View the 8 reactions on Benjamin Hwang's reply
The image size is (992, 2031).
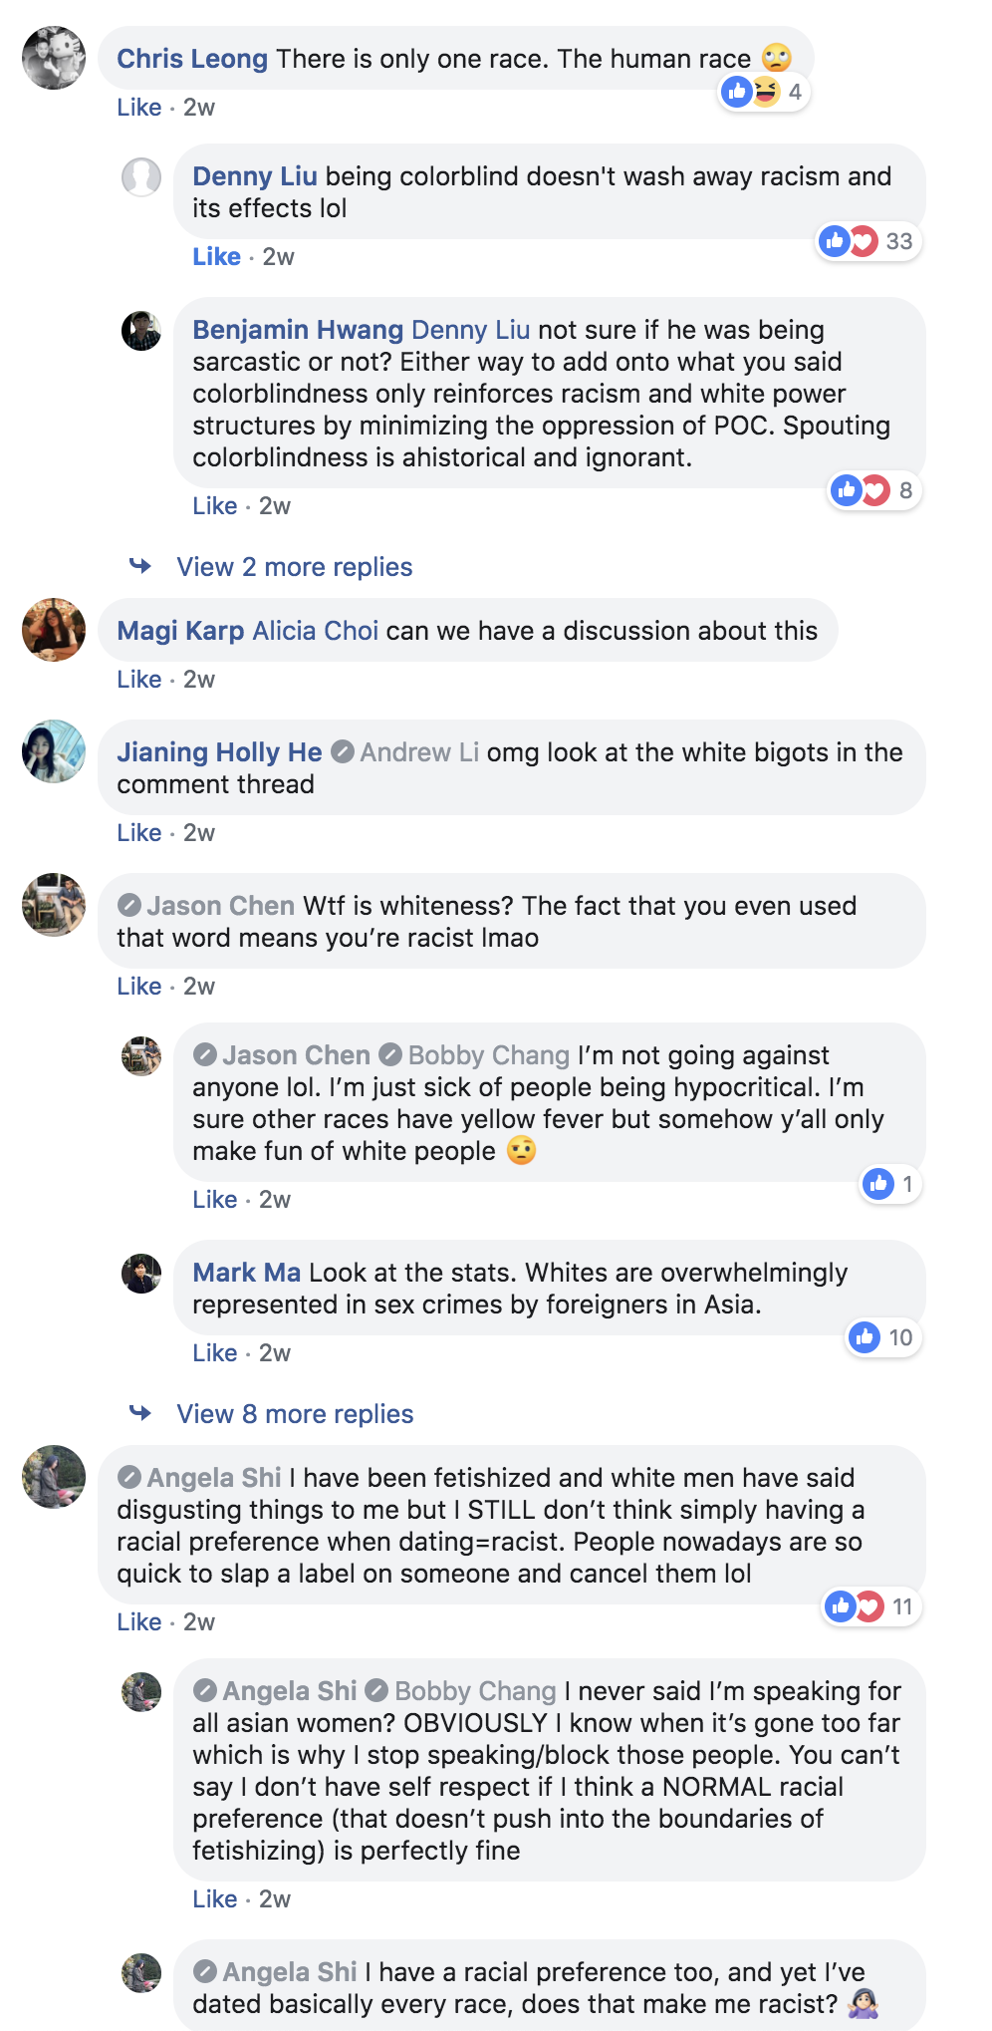click(874, 490)
